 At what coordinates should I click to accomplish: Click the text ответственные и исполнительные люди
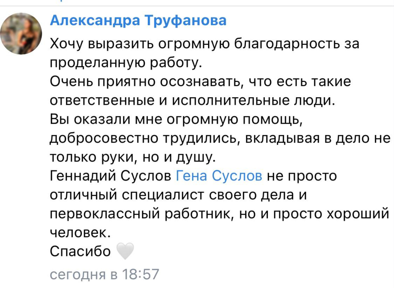tap(193, 100)
